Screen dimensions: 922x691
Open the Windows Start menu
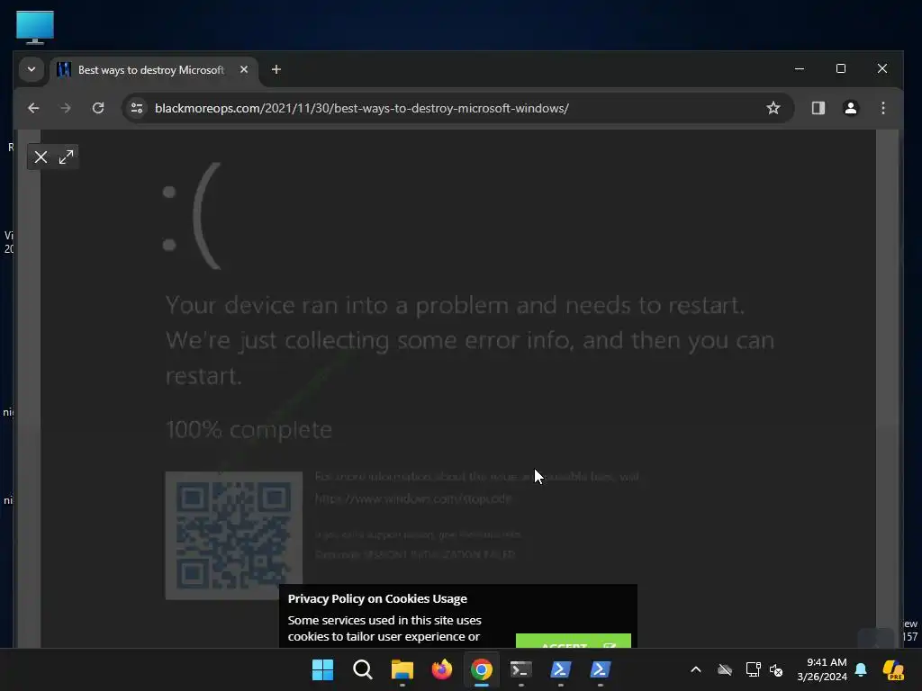tap(323, 669)
